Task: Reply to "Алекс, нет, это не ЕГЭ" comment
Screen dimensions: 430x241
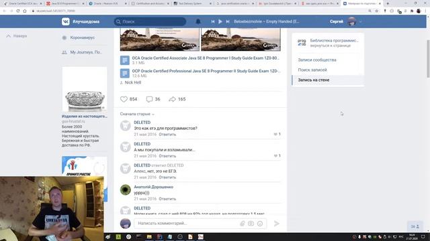Action: pos(167,177)
